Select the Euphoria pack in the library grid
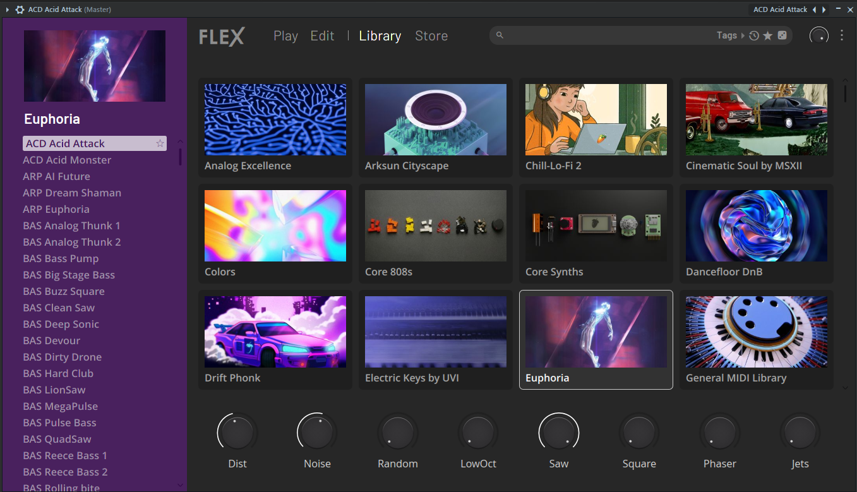Image resolution: width=857 pixels, height=492 pixels. point(596,340)
